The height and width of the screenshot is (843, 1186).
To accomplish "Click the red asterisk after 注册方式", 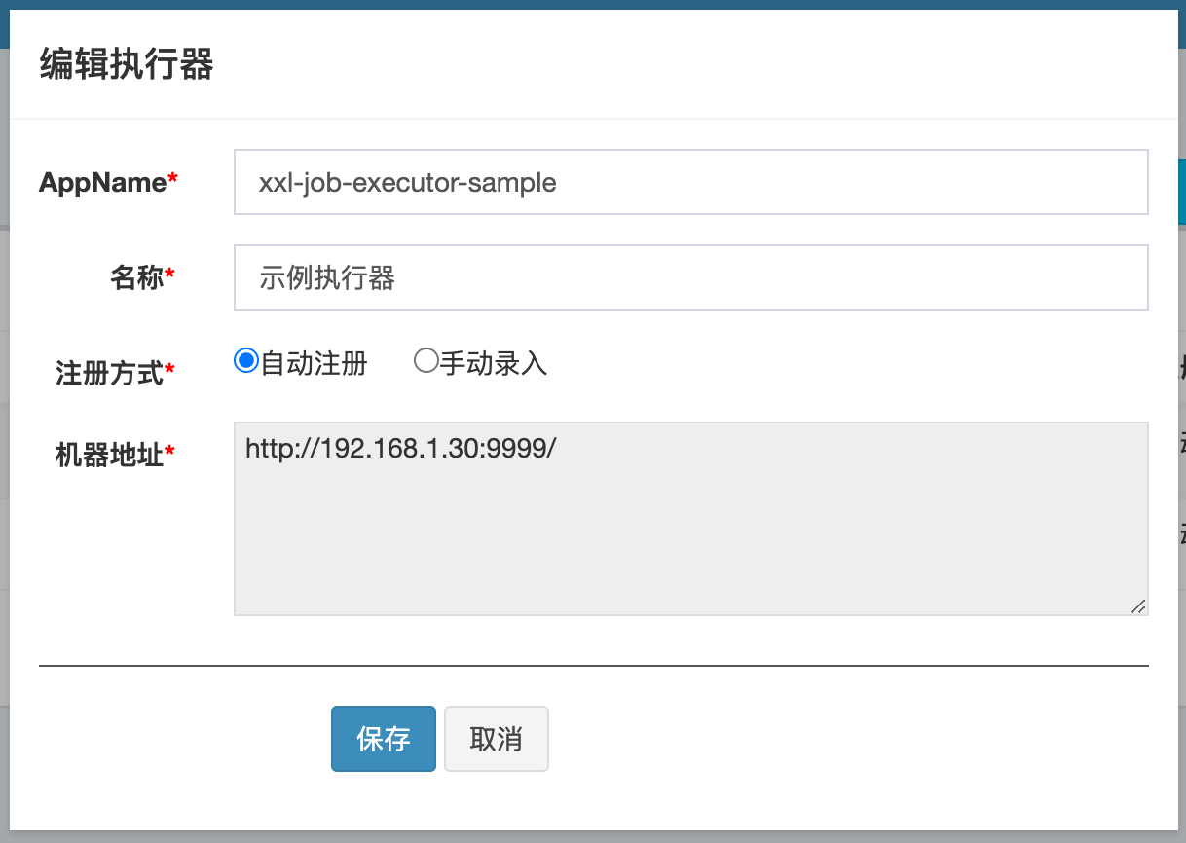I will 170,370.
